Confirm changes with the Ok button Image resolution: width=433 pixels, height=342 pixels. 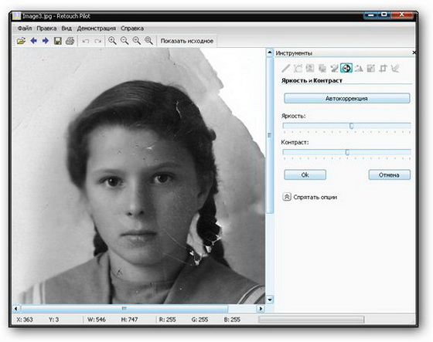305,175
